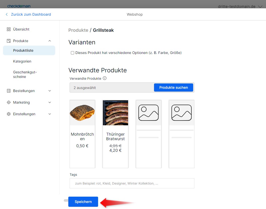
Task: Open the info tooltip beside Verwandte Produkte
Action: (105, 78)
